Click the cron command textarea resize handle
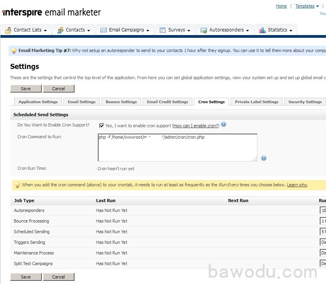Screen dimensions: 326x284 click(255, 159)
